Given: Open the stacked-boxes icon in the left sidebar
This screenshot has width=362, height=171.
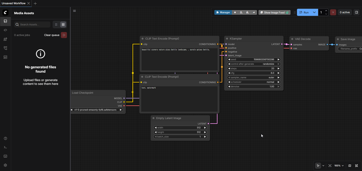Looking at the screenshot, I should click(5, 57).
